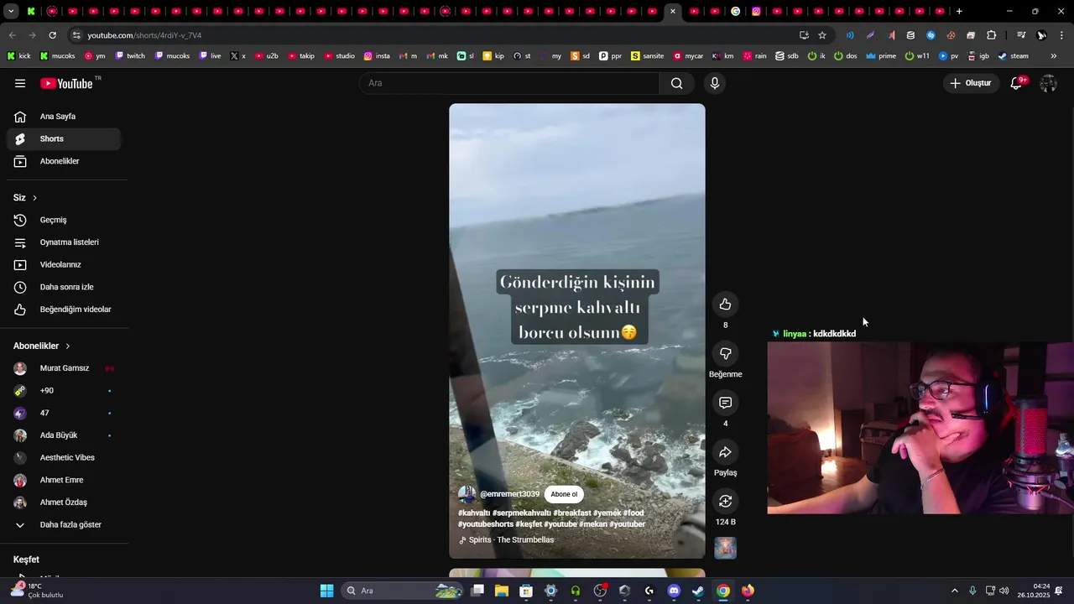Open the remix button showing 124 B
This screenshot has height=604, width=1074.
[725, 501]
